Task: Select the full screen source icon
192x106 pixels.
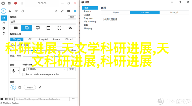Action: point(27,28)
